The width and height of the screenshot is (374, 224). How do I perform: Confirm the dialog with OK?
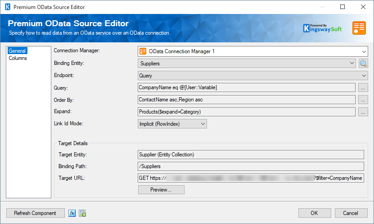(x=314, y=213)
